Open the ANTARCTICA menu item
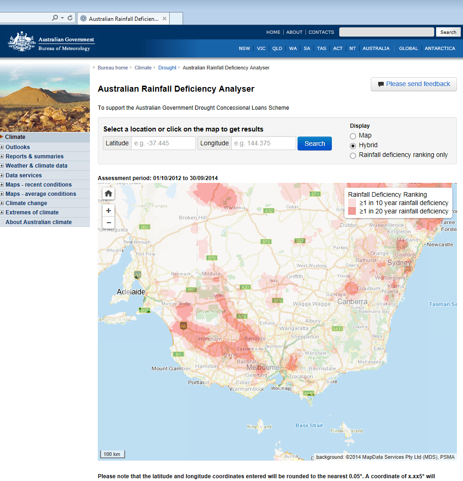The height and width of the screenshot is (481, 463). pyautogui.click(x=440, y=49)
